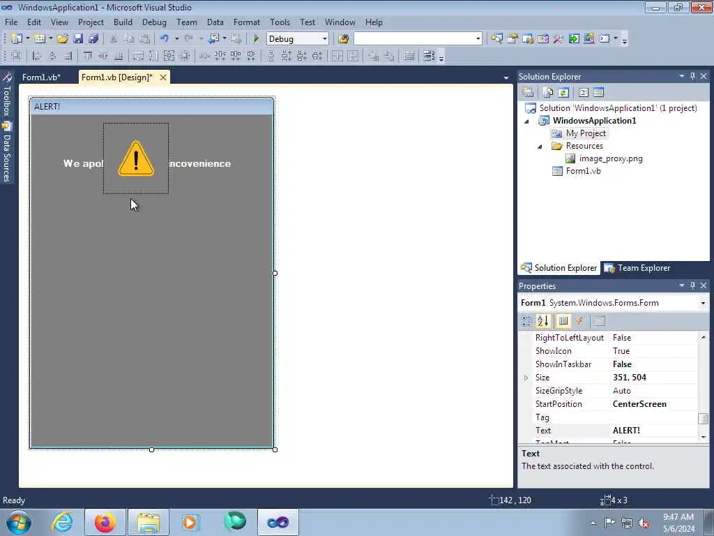The height and width of the screenshot is (536, 714).
Task: Select My Project in Solution Explorer
Action: (x=586, y=133)
